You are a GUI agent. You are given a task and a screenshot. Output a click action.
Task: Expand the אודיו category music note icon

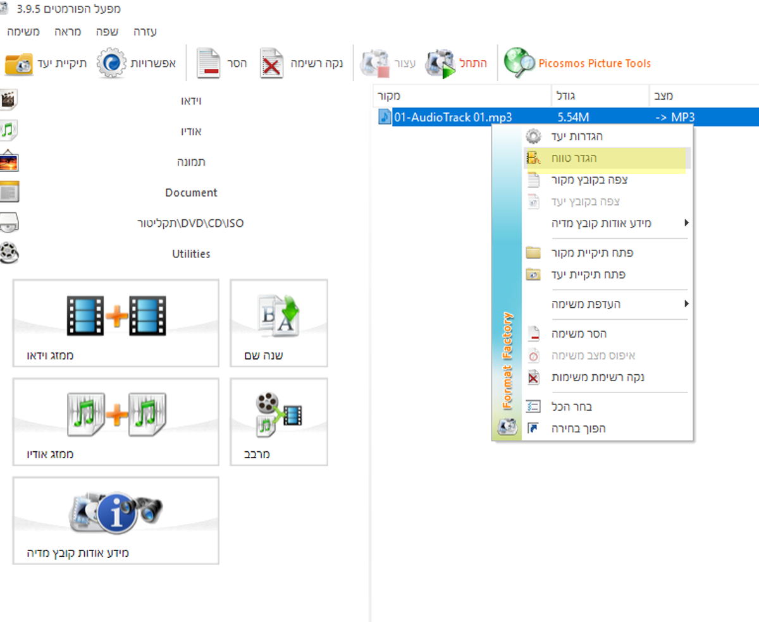pyautogui.click(x=9, y=131)
